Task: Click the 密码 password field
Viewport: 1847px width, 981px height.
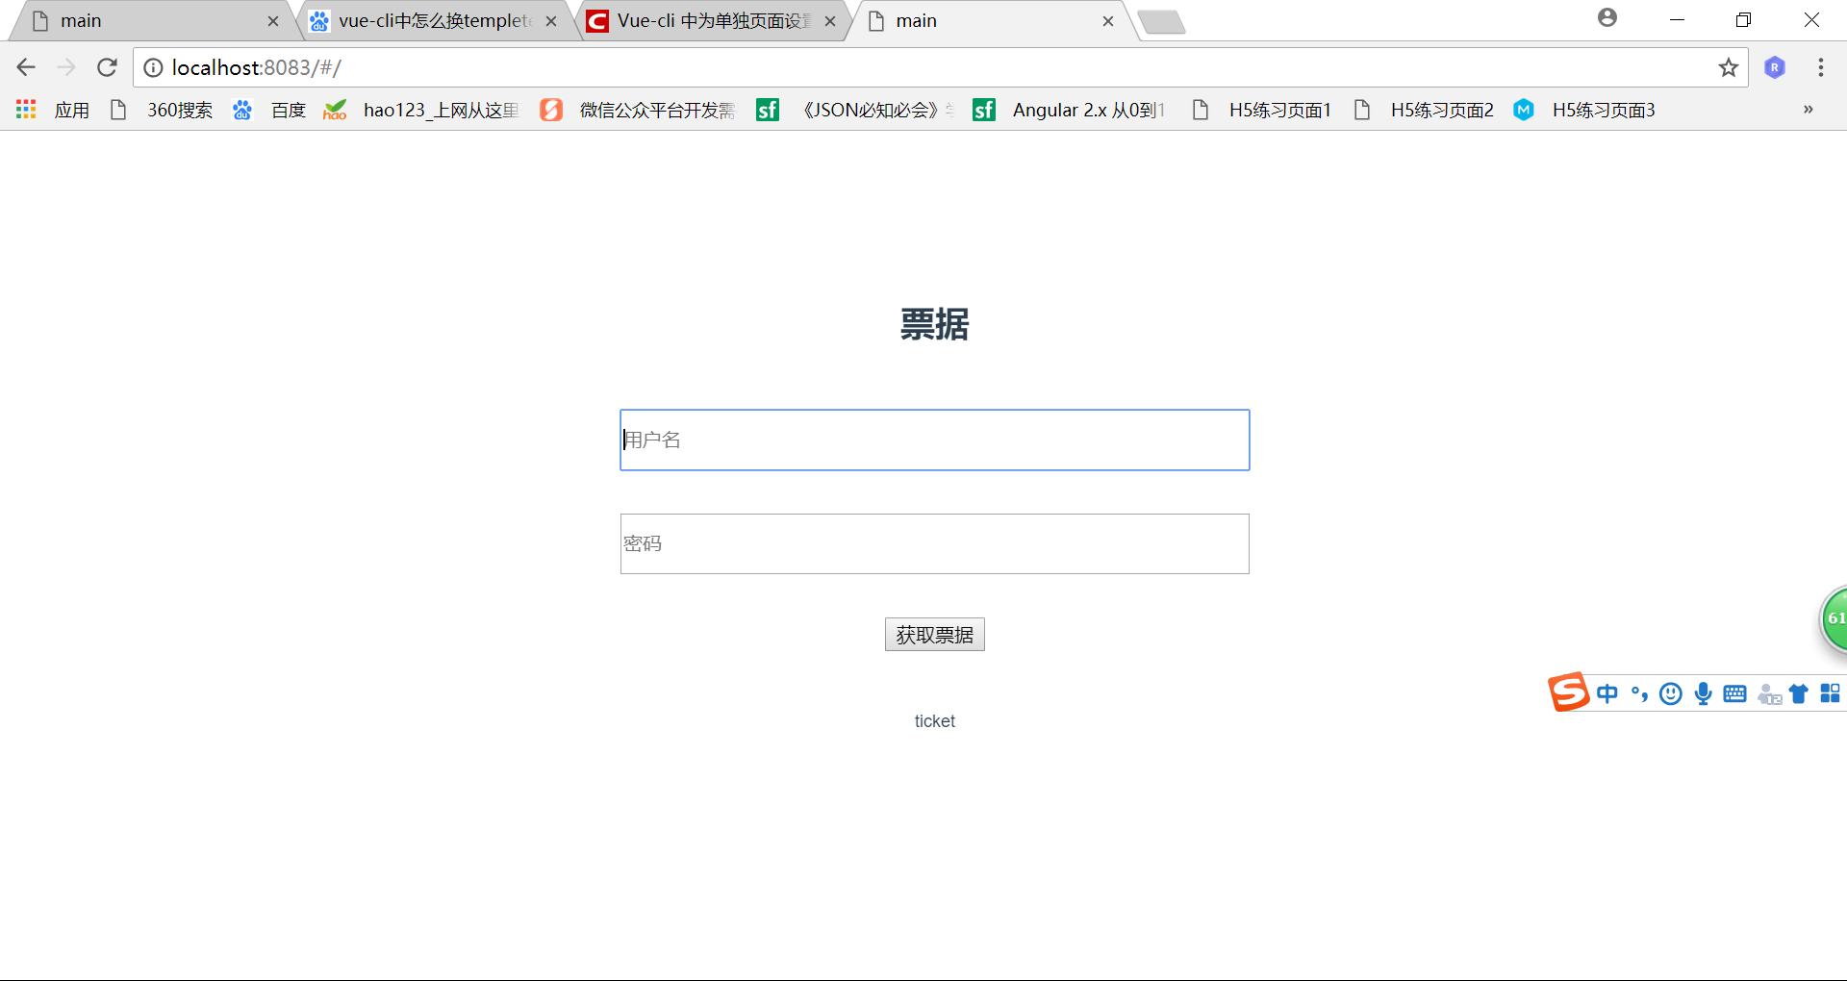Action: [x=934, y=544]
